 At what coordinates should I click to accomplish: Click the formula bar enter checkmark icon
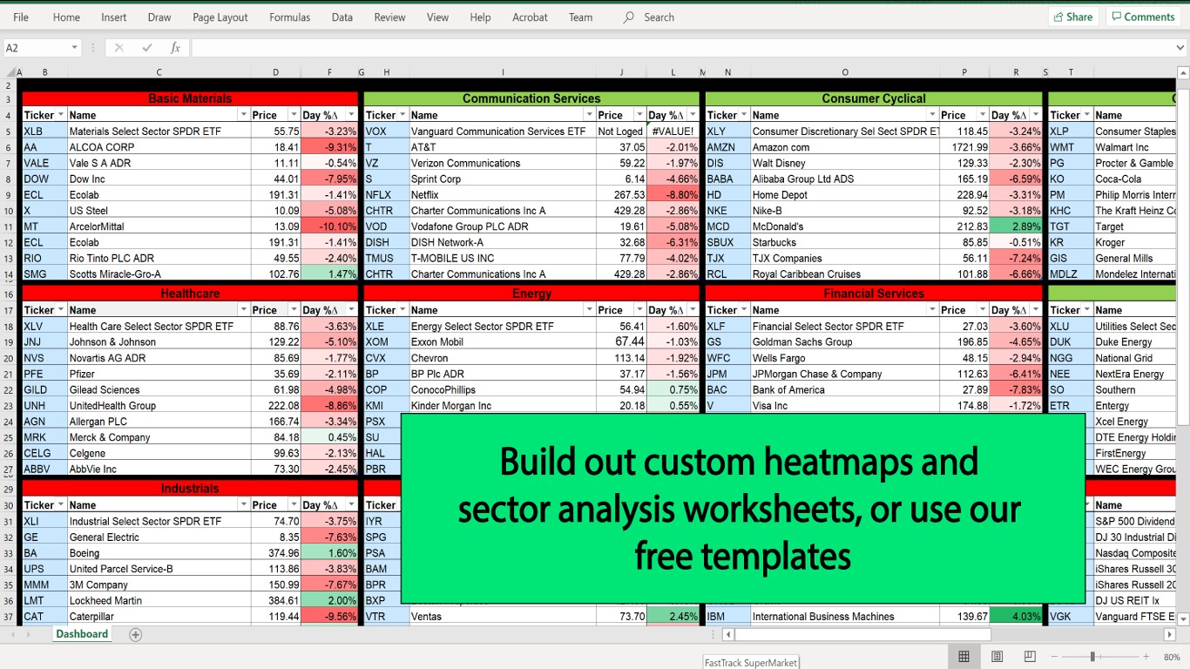tap(147, 48)
